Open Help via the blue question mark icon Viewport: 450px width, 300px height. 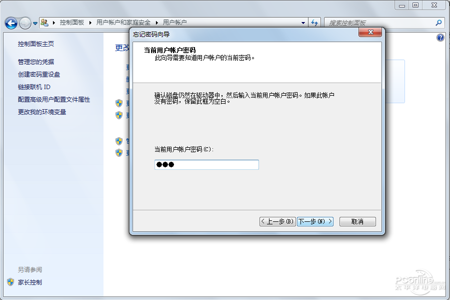[440, 38]
